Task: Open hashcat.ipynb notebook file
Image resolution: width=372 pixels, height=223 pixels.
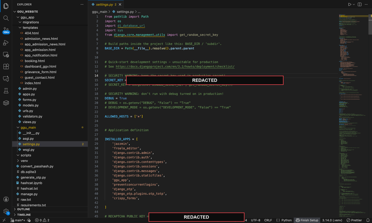Action: [x=31, y=183]
